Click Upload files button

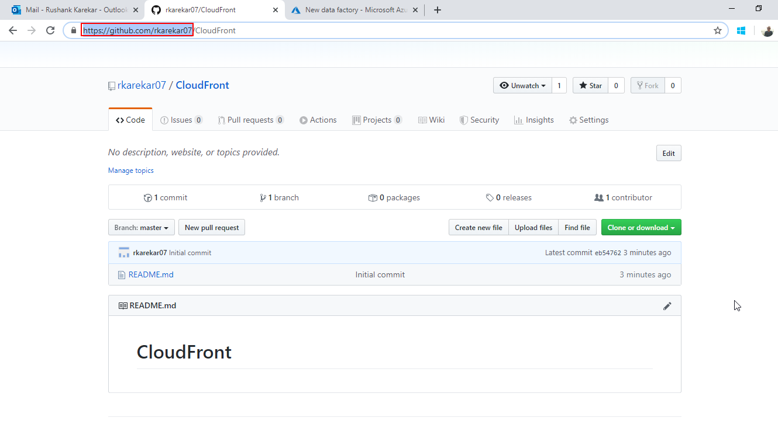click(x=533, y=228)
